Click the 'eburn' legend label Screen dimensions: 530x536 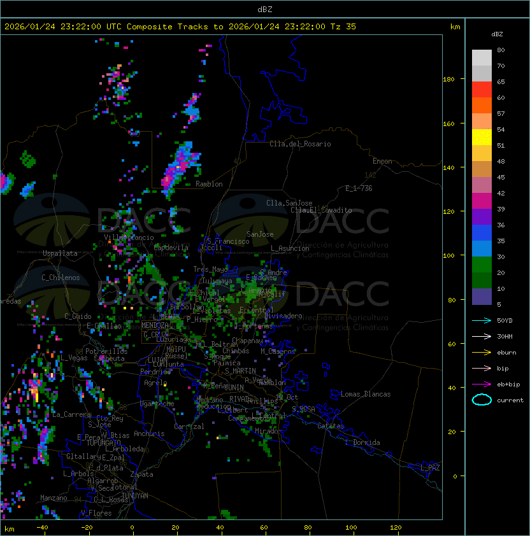[506, 353]
